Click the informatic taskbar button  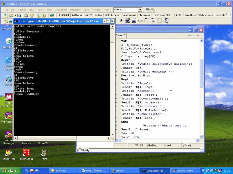pyautogui.click(x=64, y=171)
